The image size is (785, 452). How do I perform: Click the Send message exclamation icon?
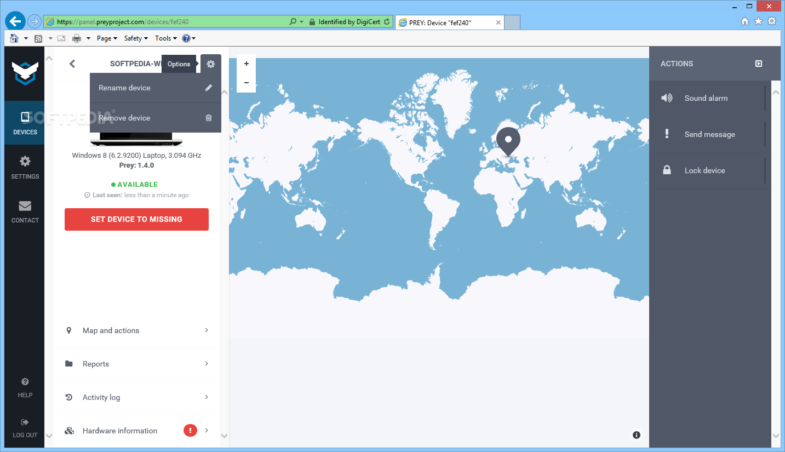coord(667,134)
